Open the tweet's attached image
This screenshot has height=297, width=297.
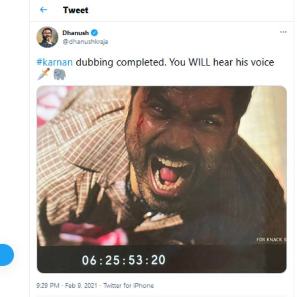click(x=161, y=179)
